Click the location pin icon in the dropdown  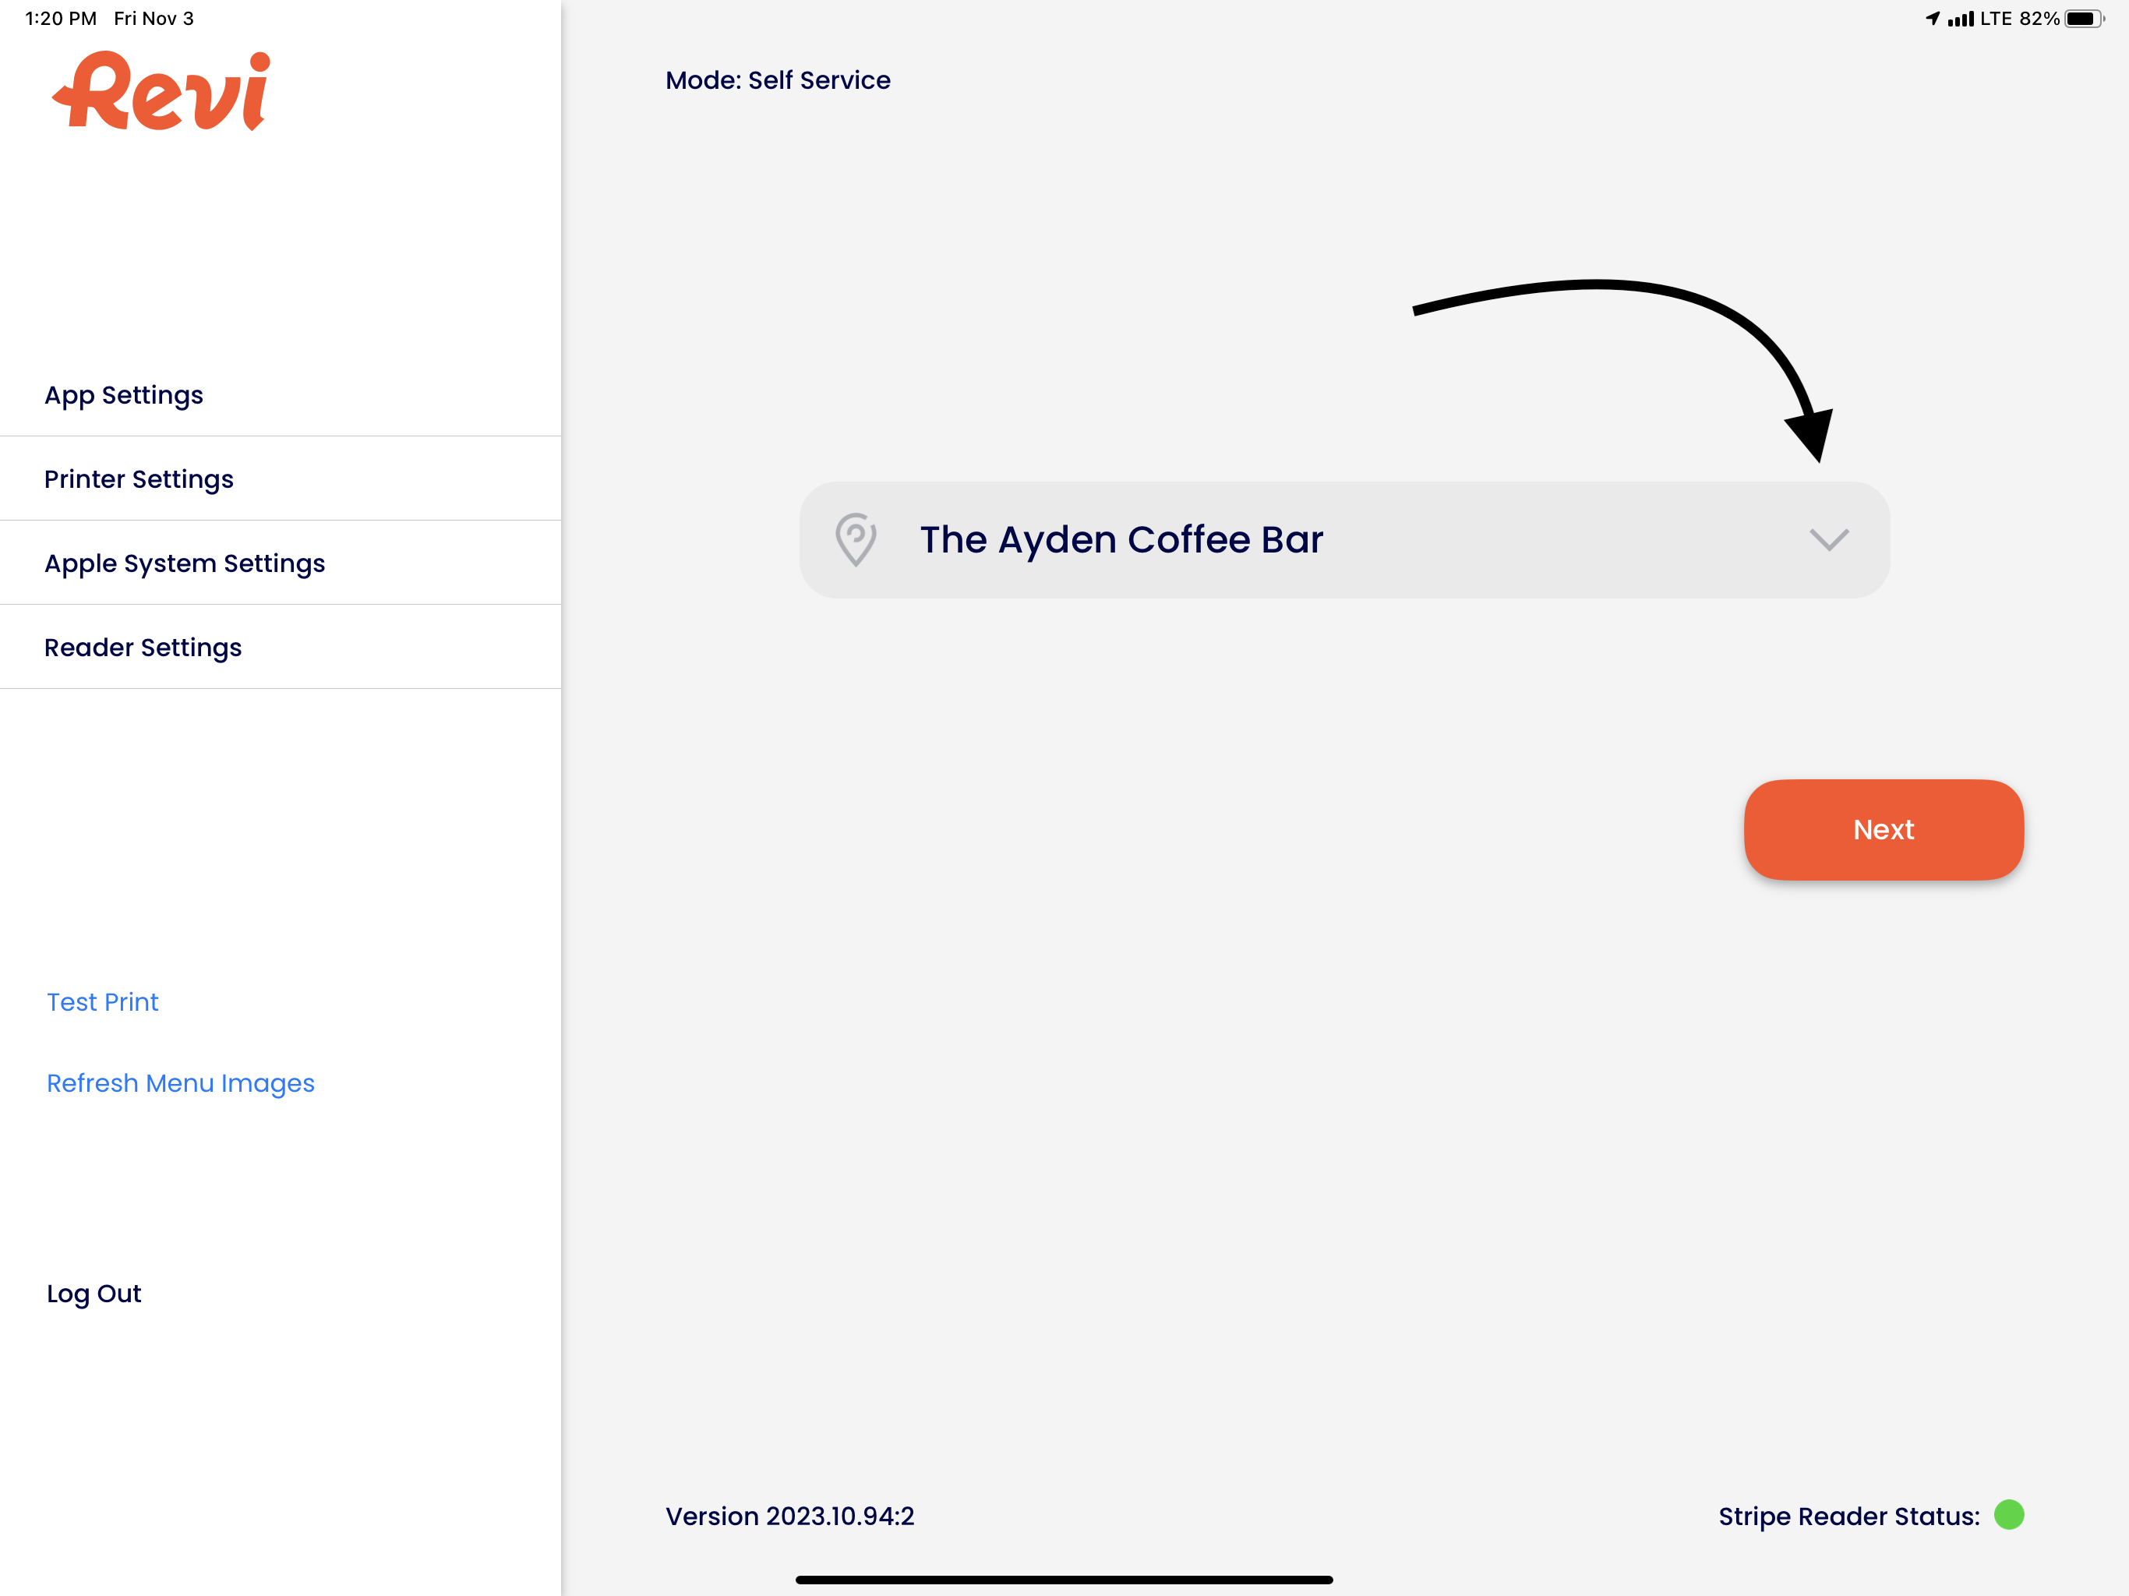[856, 540]
